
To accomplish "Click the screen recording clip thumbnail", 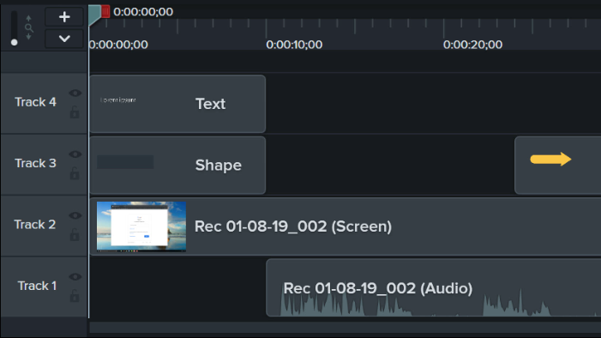I will [141, 226].
